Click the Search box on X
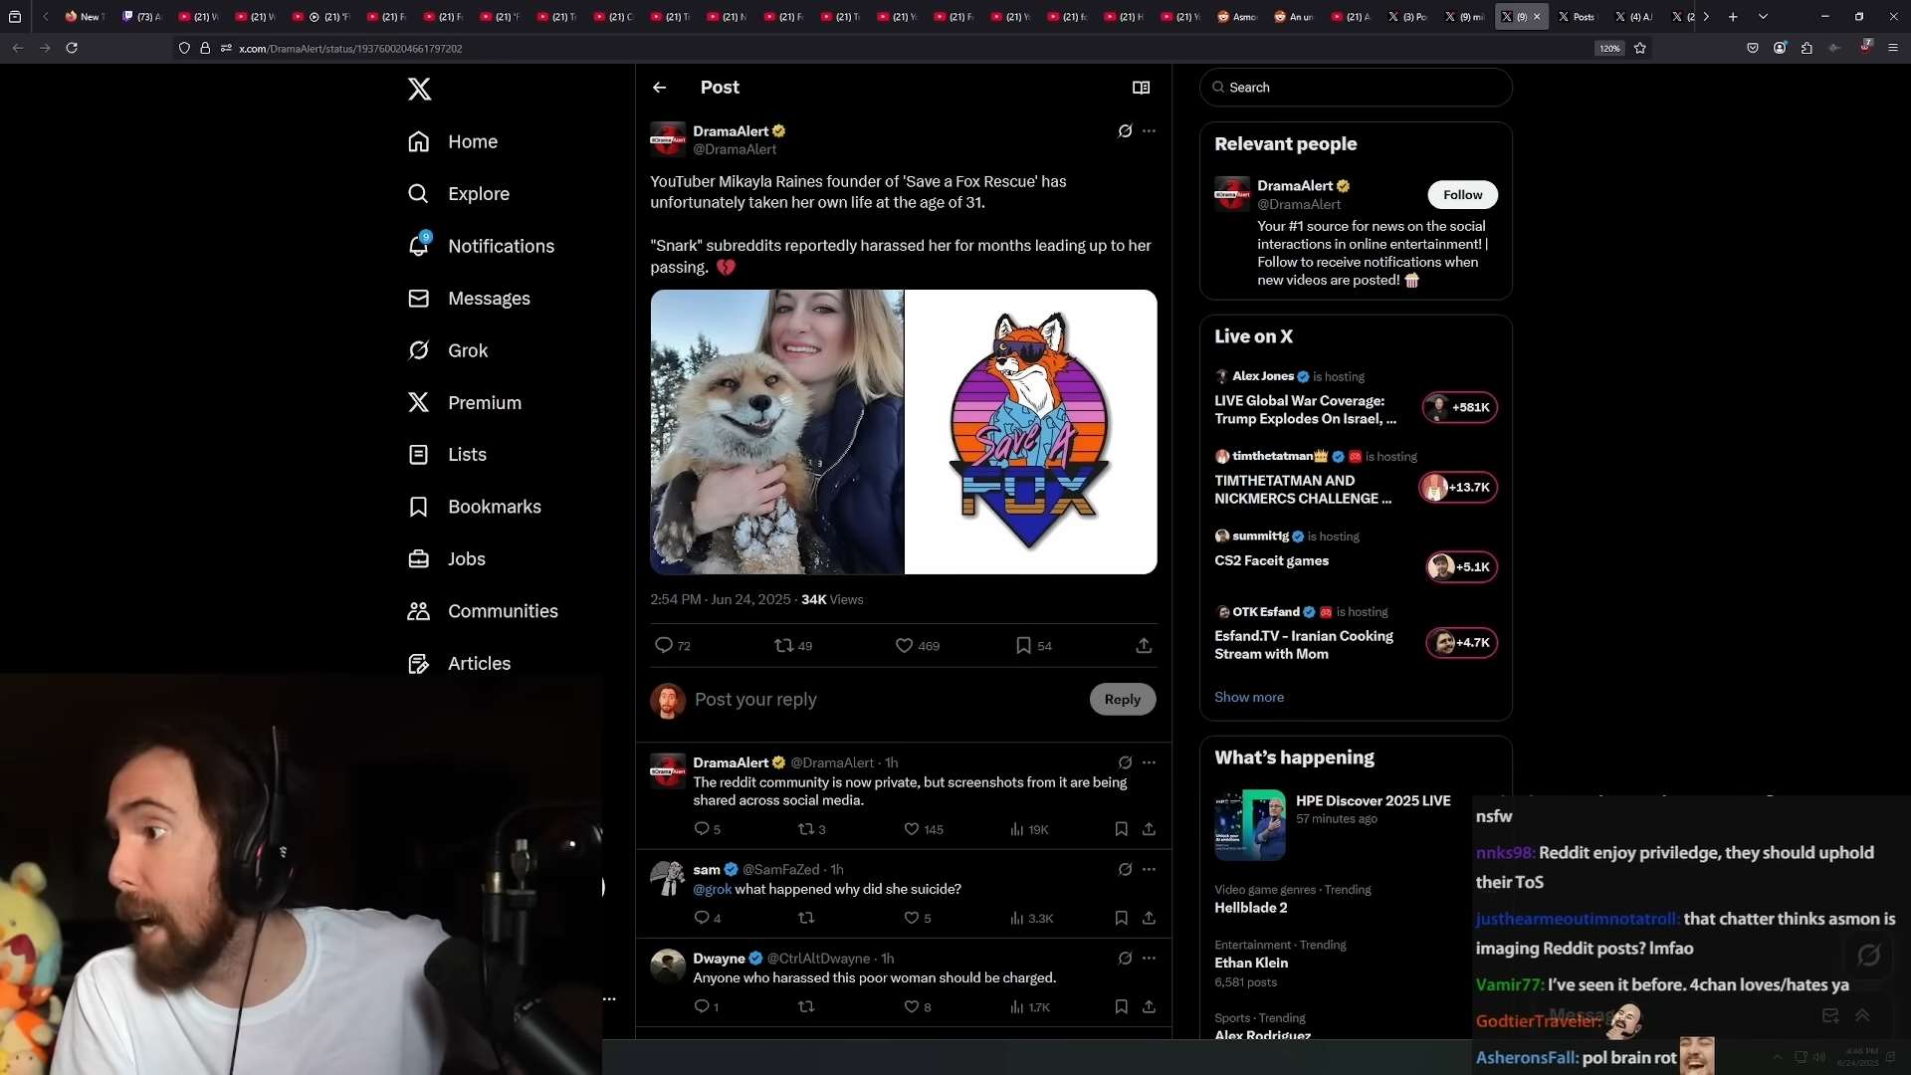 tap(1356, 88)
